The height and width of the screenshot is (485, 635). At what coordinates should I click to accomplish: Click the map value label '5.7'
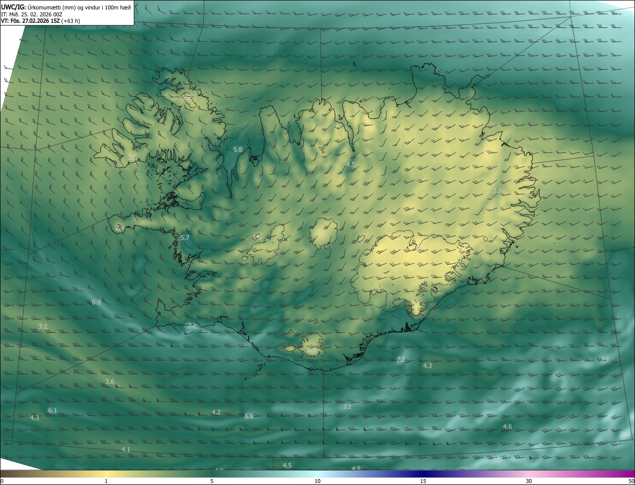click(x=185, y=238)
